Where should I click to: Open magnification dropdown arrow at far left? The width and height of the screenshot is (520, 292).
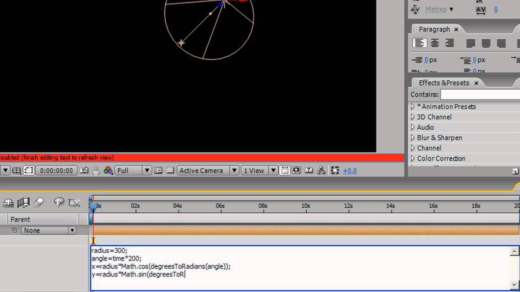5,171
